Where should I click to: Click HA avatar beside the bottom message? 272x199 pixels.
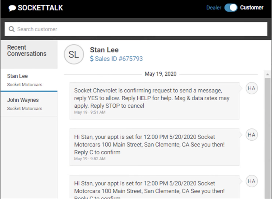click(252, 181)
